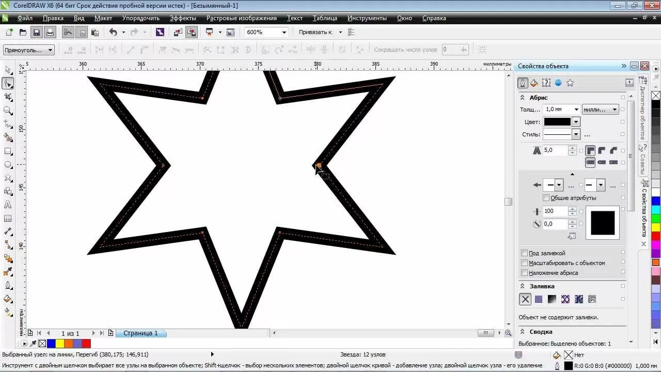Screen dimensions: 661x372
Task: Open a file with folder icon
Action: click(x=23, y=32)
